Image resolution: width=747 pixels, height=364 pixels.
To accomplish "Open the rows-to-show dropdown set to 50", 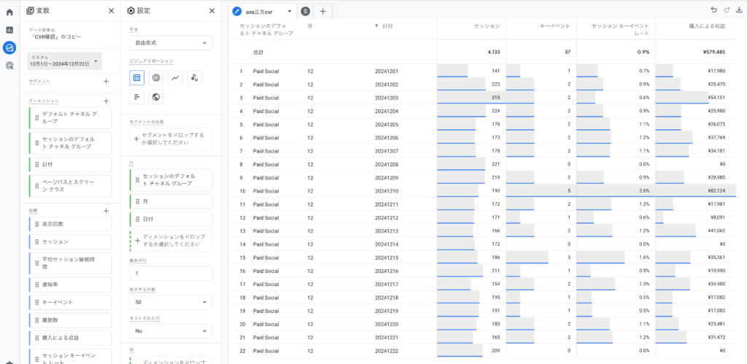I will click(171, 302).
